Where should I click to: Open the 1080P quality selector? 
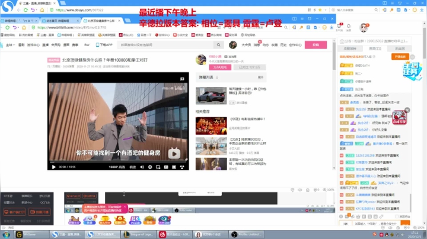pyautogui.click(x=117, y=167)
